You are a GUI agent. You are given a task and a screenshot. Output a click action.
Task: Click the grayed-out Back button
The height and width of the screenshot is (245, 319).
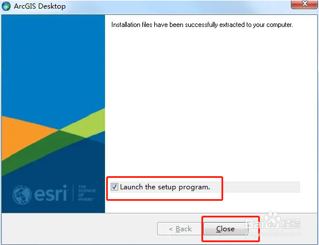[x=180, y=229]
